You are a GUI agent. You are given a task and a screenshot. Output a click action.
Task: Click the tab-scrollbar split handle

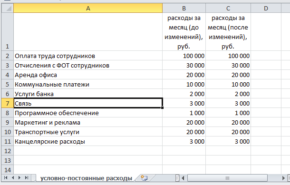point(177,178)
